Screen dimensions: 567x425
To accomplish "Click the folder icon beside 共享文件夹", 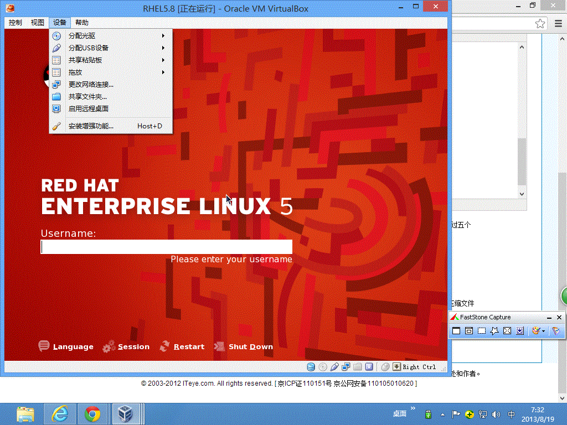I will click(x=56, y=96).
